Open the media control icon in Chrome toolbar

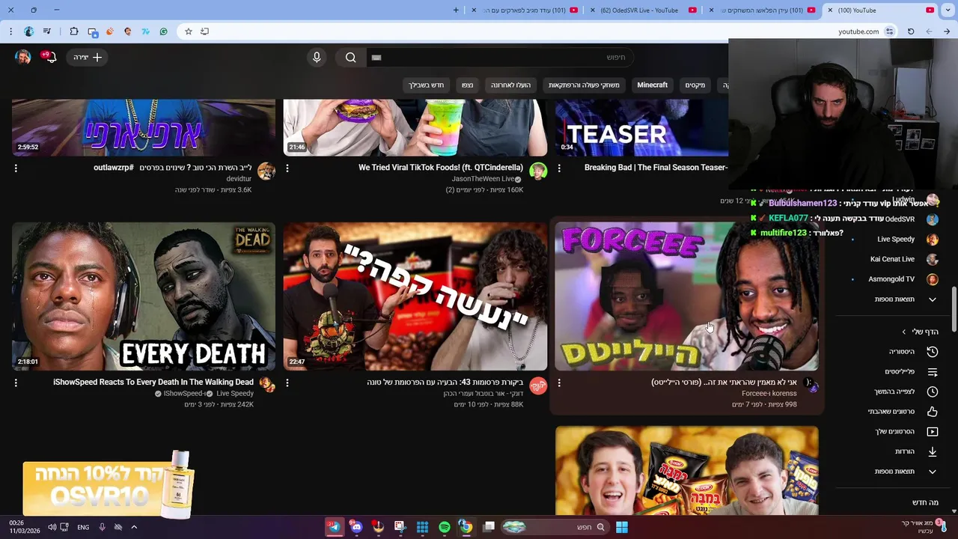47,31
